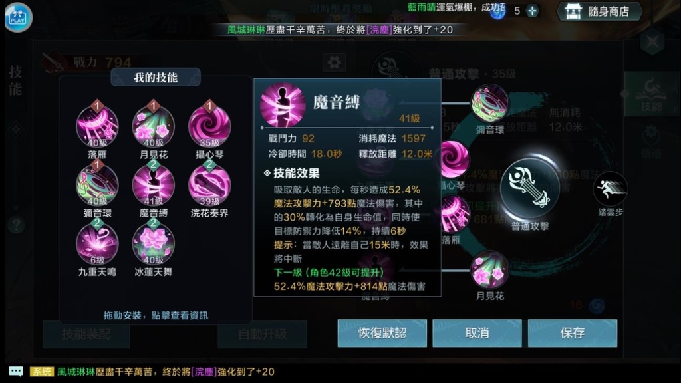
Task: Open the 隨身商店 portable shop
Action: coord(599,11)
